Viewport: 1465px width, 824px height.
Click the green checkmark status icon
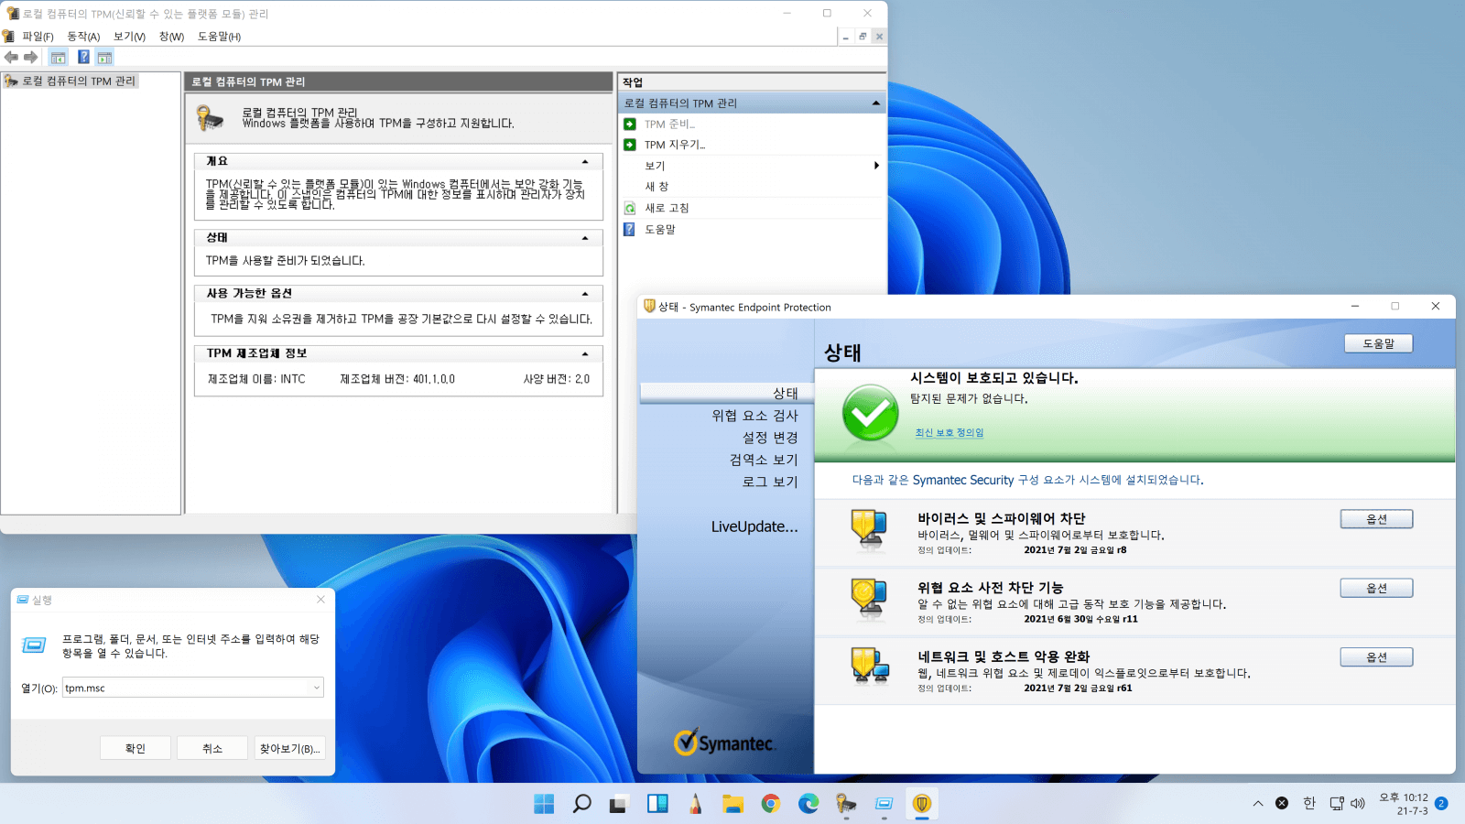[x=870, y=413]
